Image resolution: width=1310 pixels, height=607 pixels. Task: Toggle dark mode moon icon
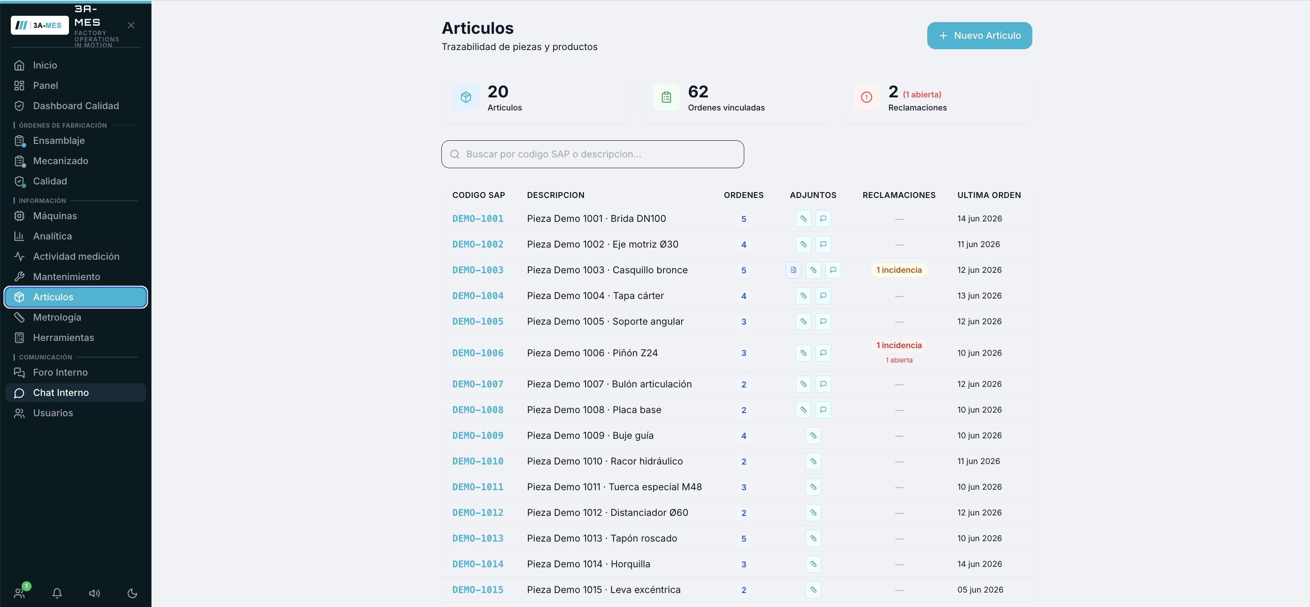click(x=132, y=593)
